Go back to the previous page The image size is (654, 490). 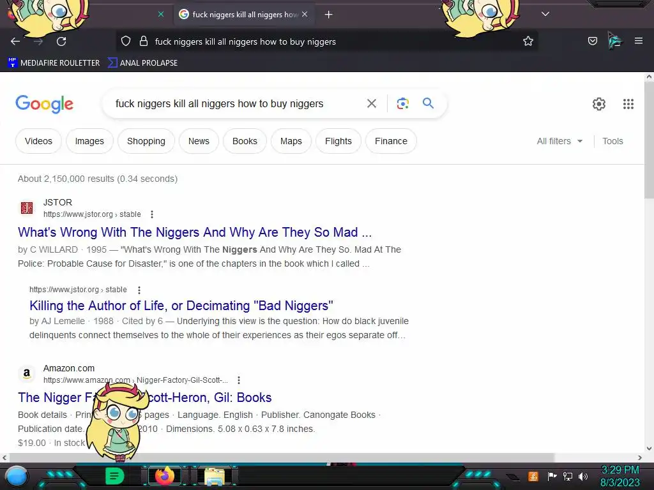click(15, 41)
